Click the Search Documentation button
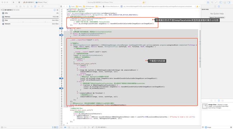233x129 pixels. coord(217,17)
